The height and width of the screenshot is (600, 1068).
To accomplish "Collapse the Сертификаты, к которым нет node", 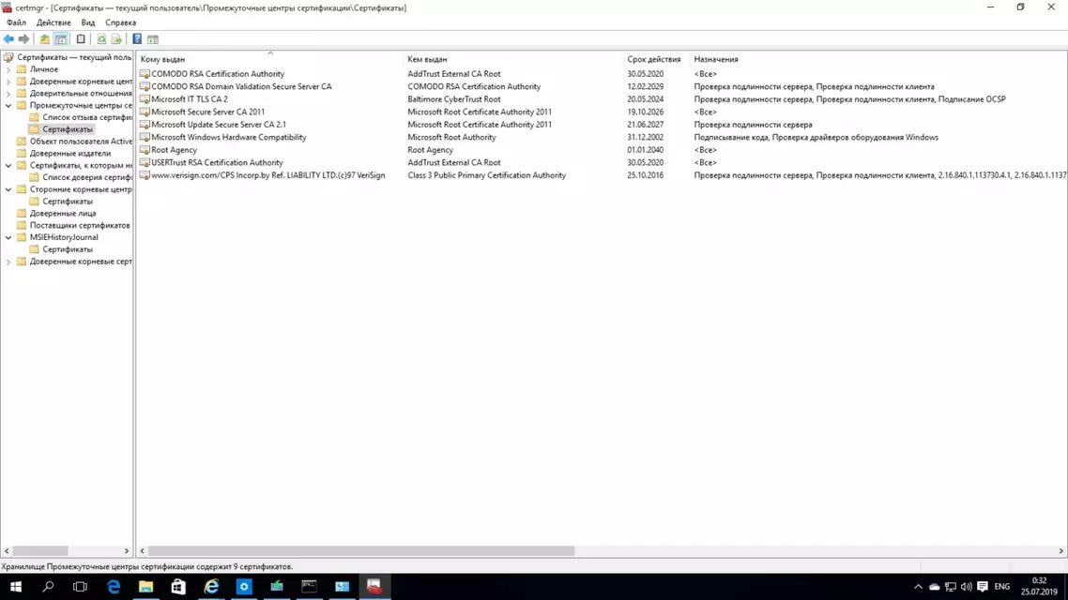I will coord(8,165).
